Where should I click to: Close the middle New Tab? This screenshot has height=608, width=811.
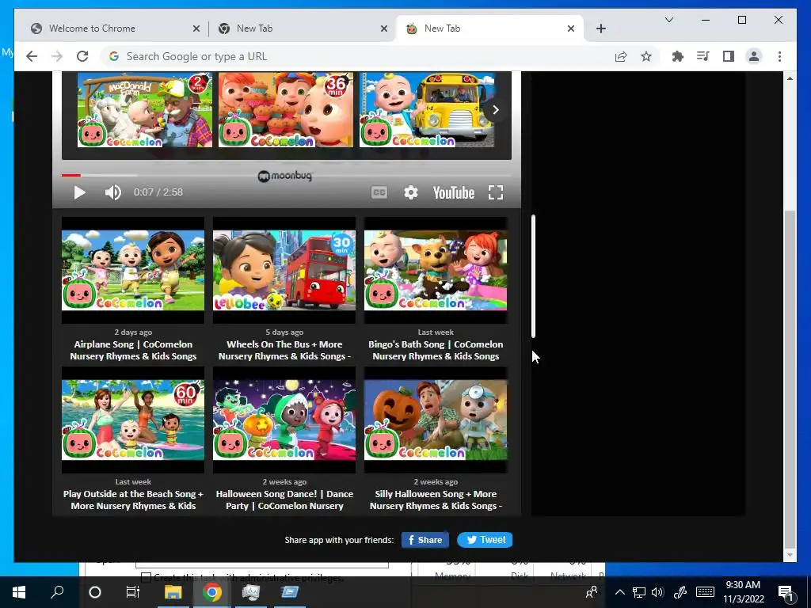pos(384,28)
